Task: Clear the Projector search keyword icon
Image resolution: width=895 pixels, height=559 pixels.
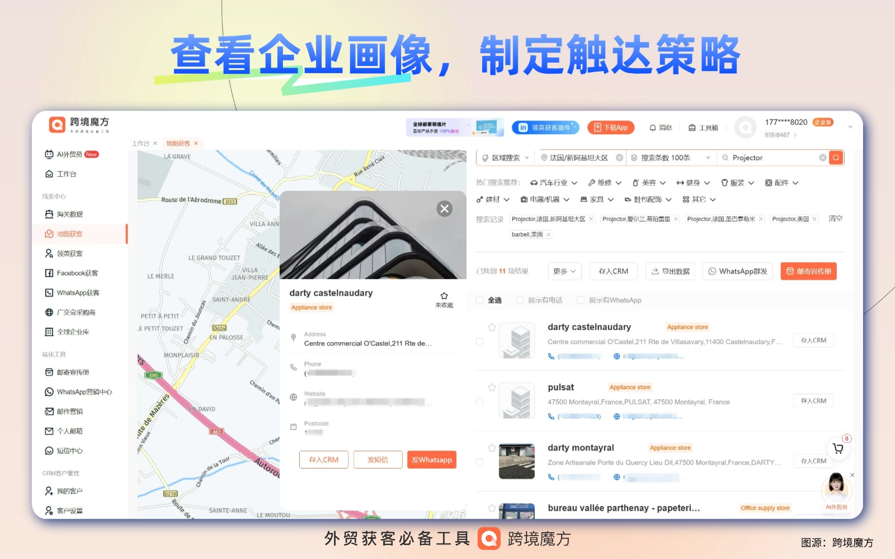Action: [822, 158]
